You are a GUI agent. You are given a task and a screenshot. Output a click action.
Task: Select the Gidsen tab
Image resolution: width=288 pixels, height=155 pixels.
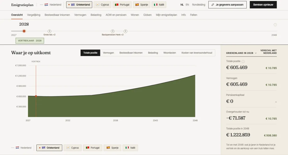(147, 15)
